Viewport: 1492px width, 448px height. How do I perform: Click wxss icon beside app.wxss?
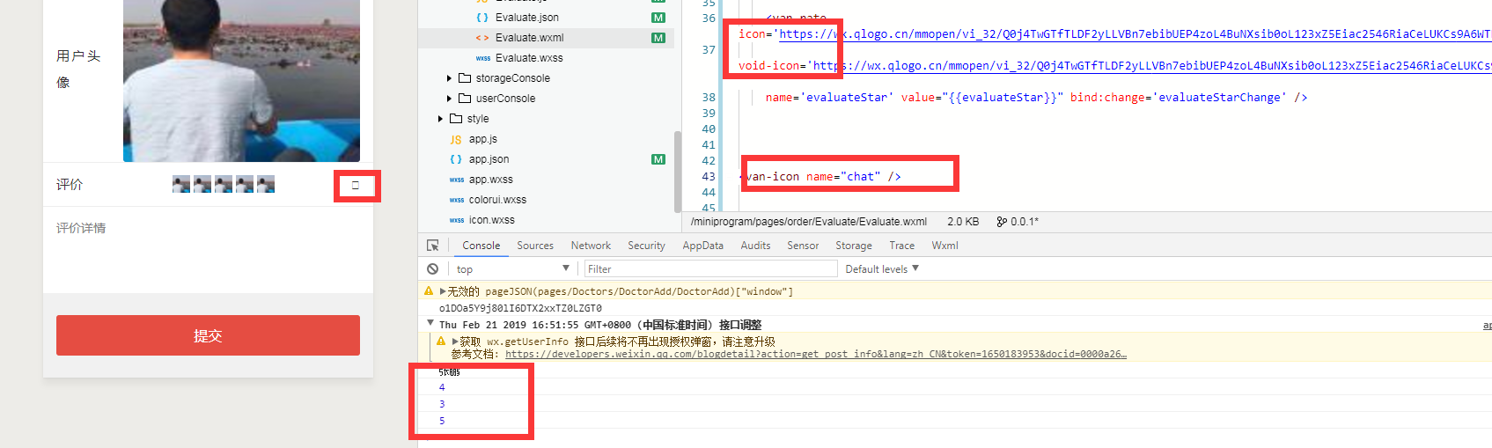[457, 180]
